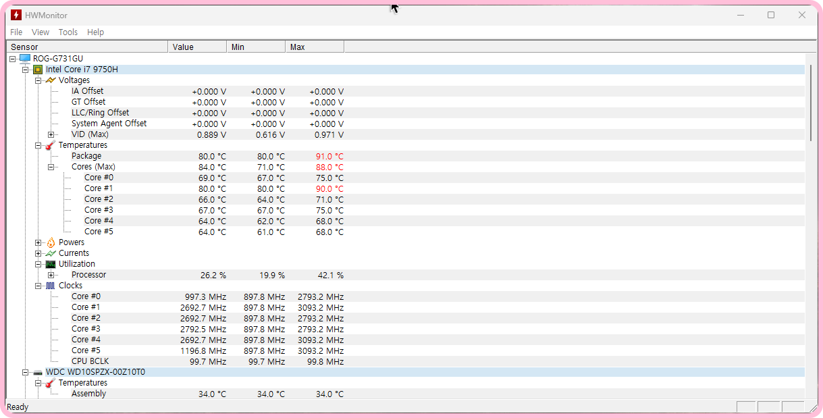Collapse the Intel Core i7 9750H node
The width and height of the screenshot is (823, 418).
(x=26, y=70)
